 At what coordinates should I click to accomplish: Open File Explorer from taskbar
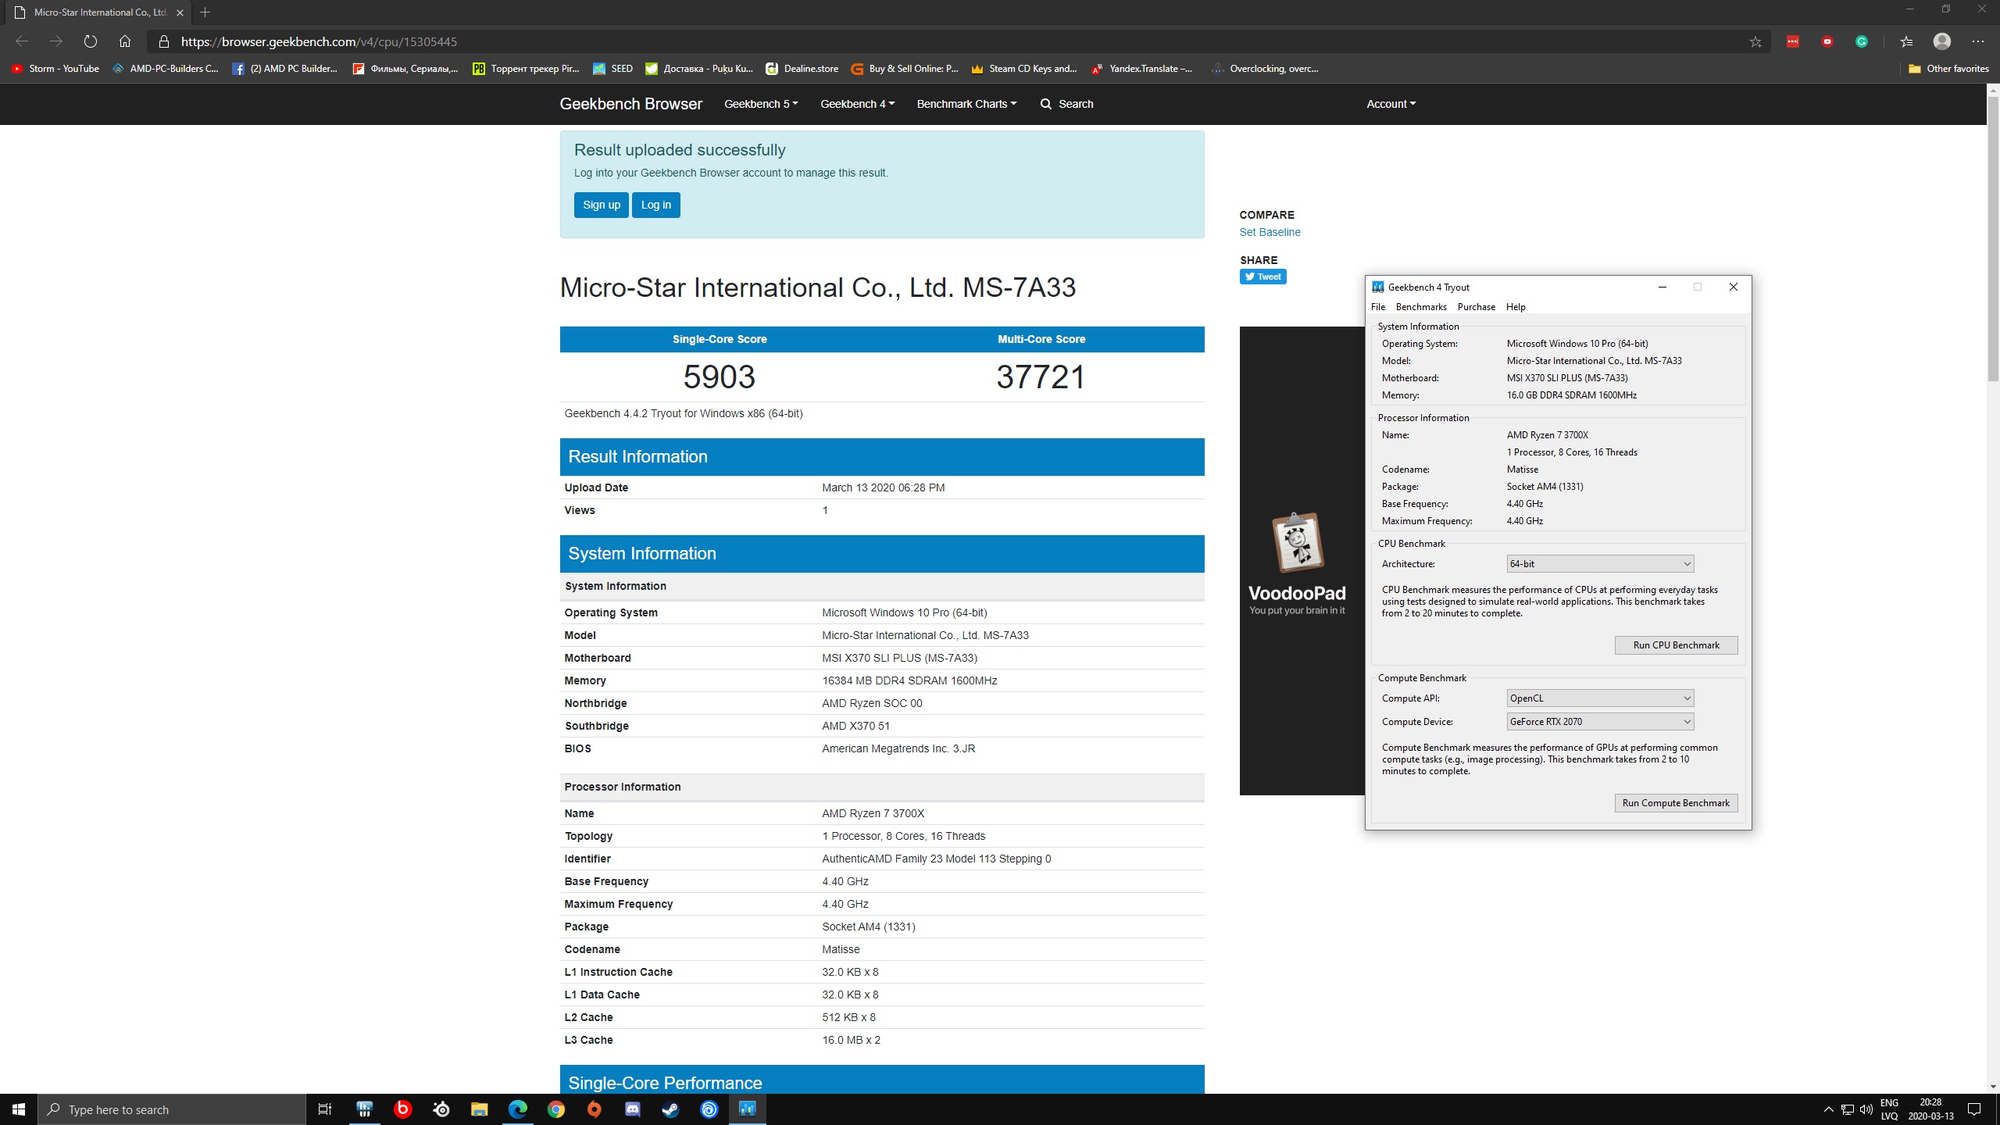[x=479, y=1109]
